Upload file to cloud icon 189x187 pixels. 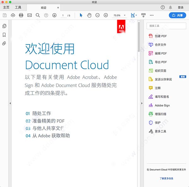coord(13,15)
